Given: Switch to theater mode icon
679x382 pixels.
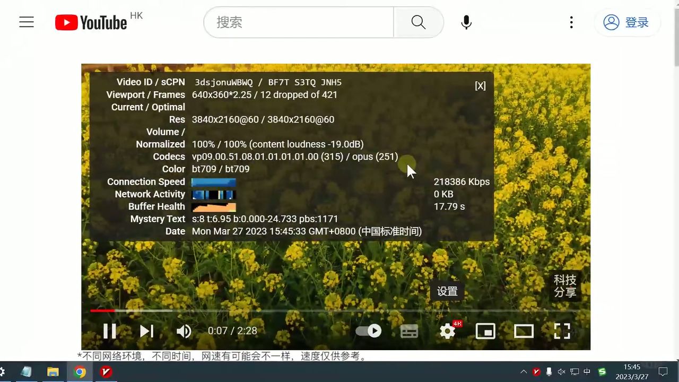Looking at the screenshot, I should click(x=524, y=331).
